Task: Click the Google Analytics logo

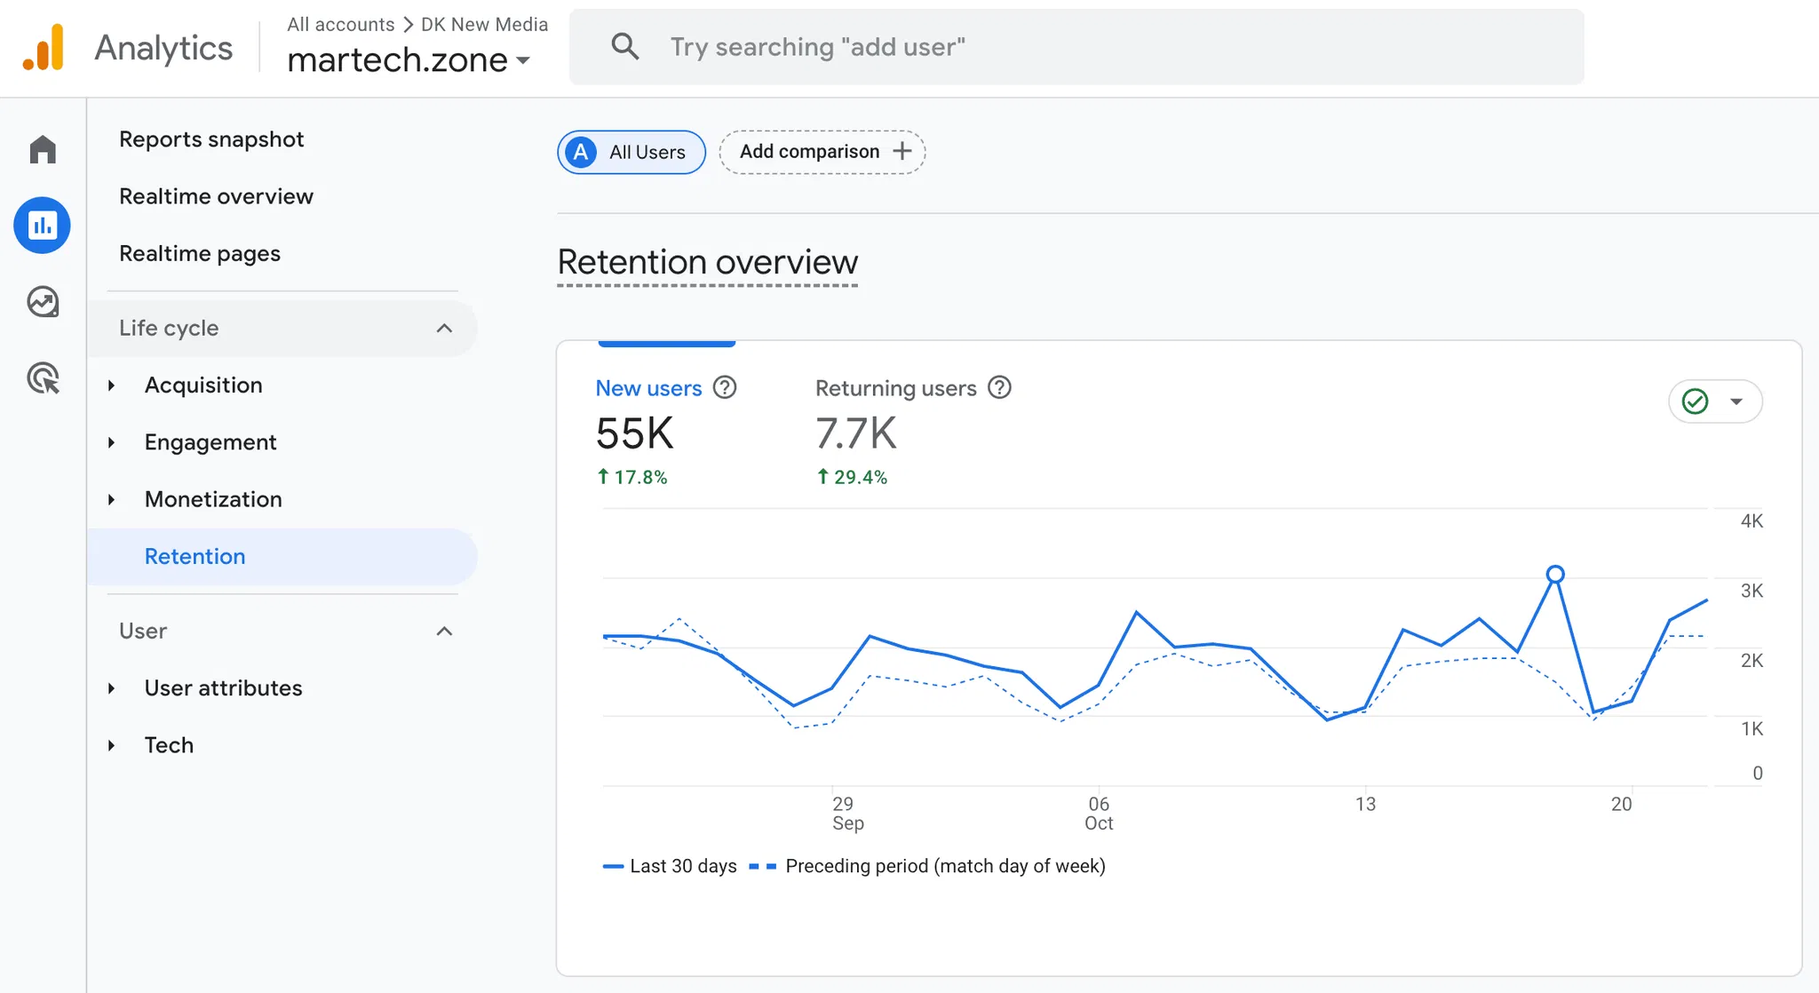Action: [44, 47]
